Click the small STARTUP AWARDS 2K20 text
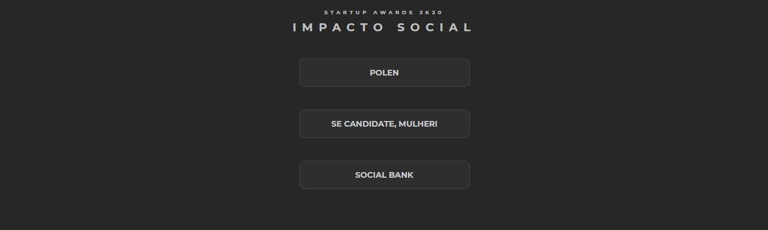This screenshot has width=768, height=230. tap(383, 12)
